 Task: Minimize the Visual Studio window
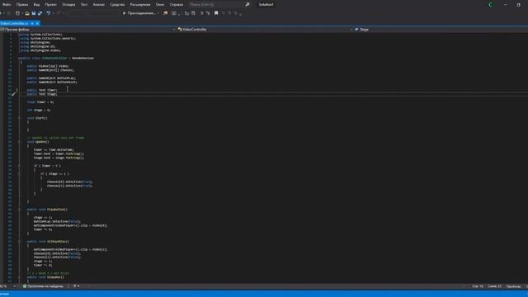[x=505, y=5]
